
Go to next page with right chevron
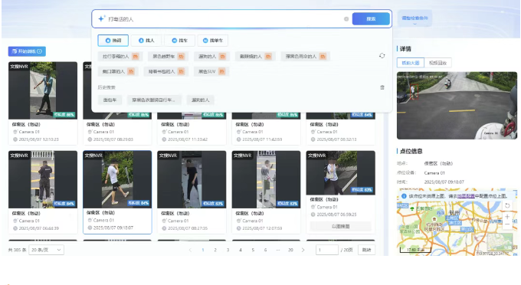[x=303, y=250]
